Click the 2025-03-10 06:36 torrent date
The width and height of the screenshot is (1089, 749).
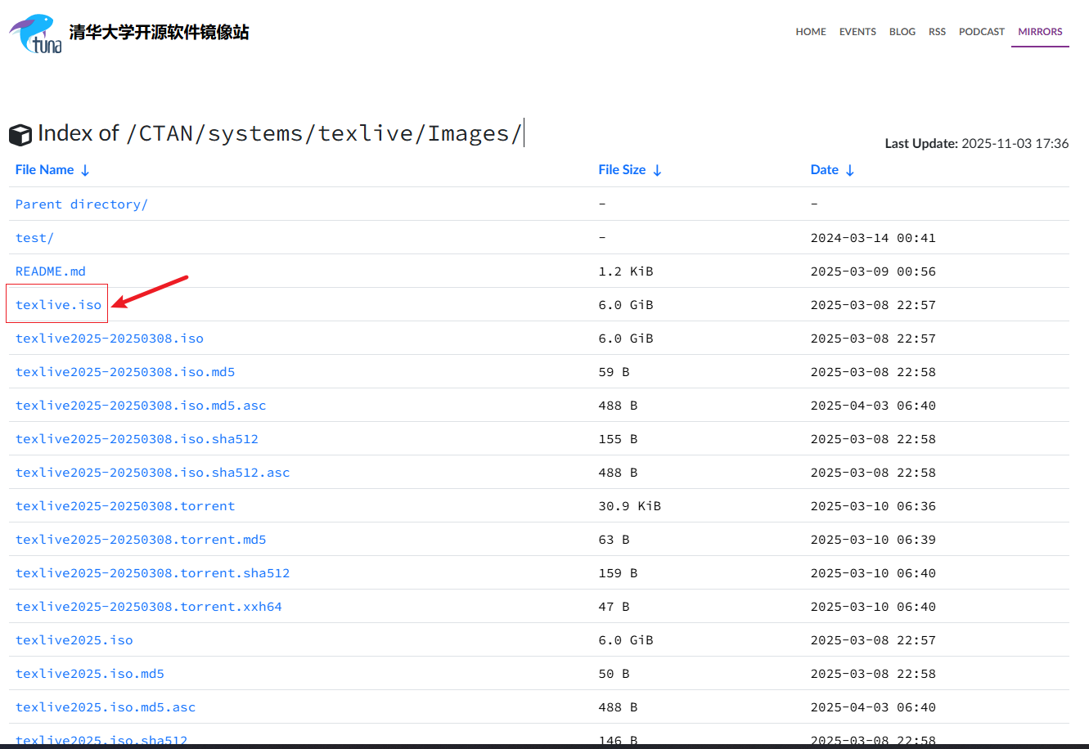pos(873,506)
